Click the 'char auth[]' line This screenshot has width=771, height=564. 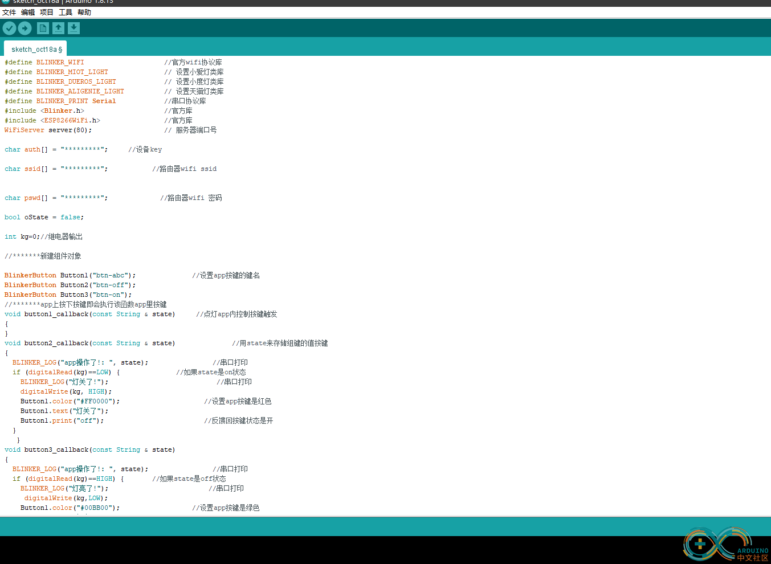(56, 150)
